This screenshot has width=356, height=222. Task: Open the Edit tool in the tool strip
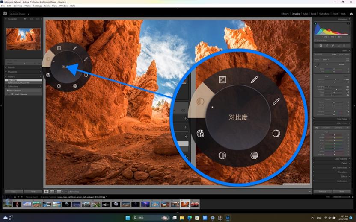click(x=320, y=46)
